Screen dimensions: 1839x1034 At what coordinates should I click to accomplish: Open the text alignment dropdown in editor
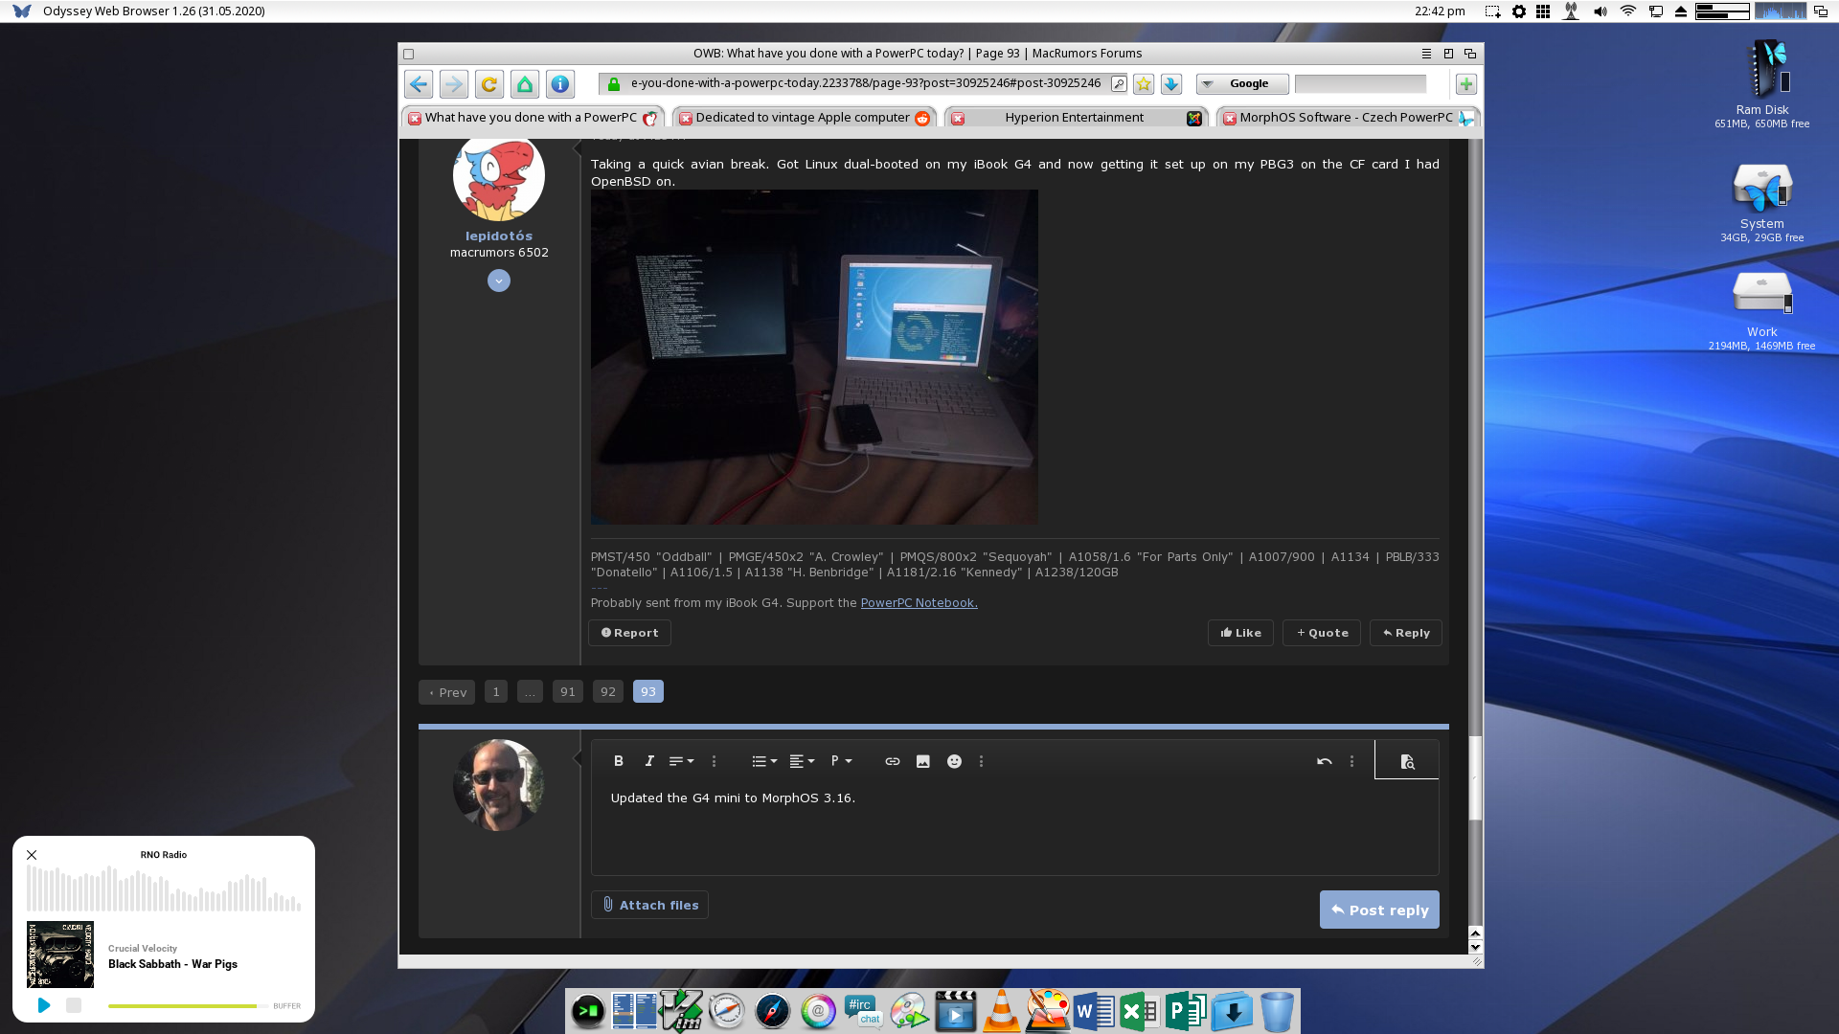pyautogui.click(x=802, y=761)
